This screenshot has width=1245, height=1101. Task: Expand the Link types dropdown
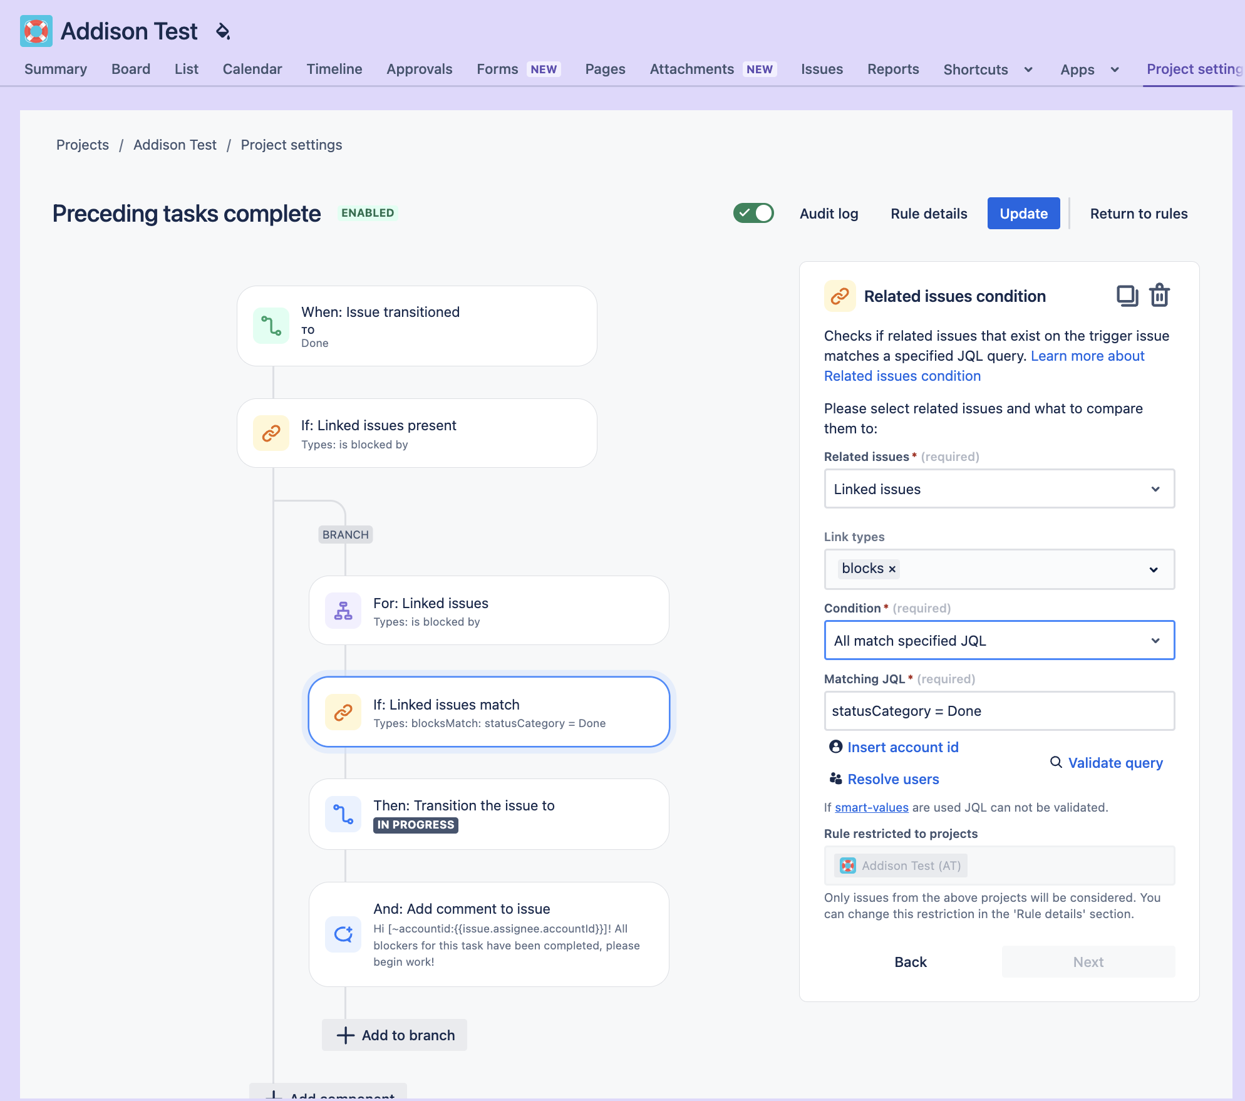1000,569
